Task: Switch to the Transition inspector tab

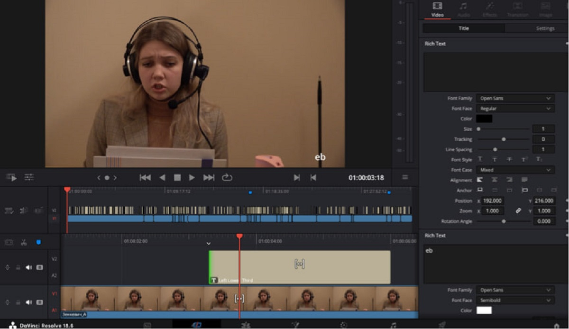Action: pos(517,9)
